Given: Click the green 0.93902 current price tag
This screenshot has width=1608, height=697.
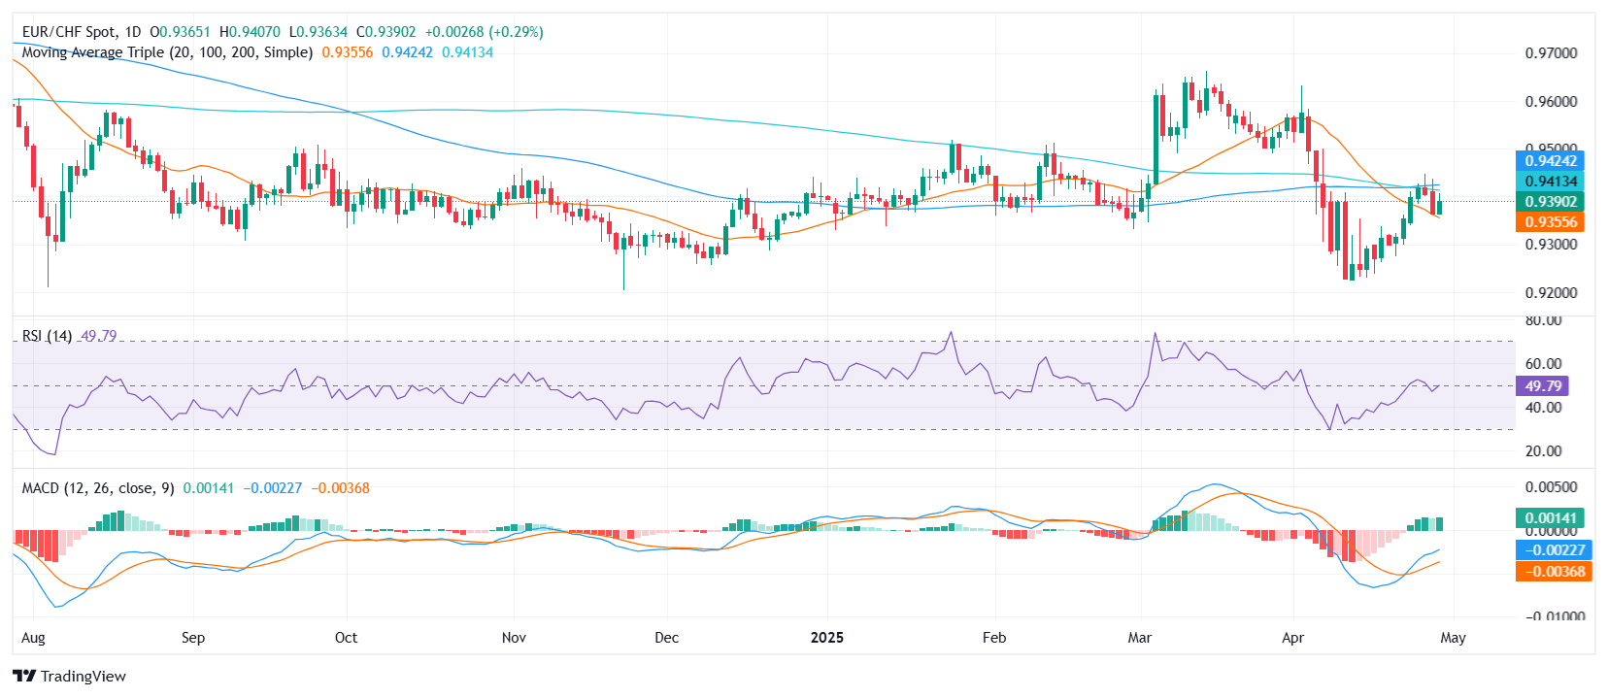Looking at the screenshot, I should [1550, 202].
